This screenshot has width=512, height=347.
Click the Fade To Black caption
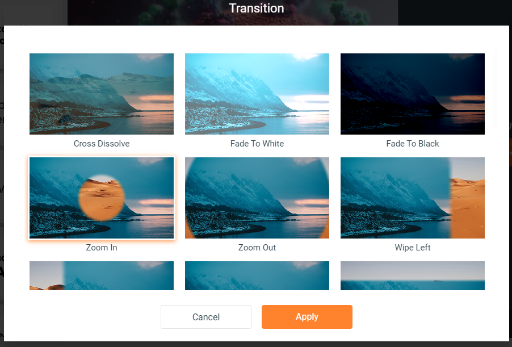pyautogui.click(x=413, y=144)
